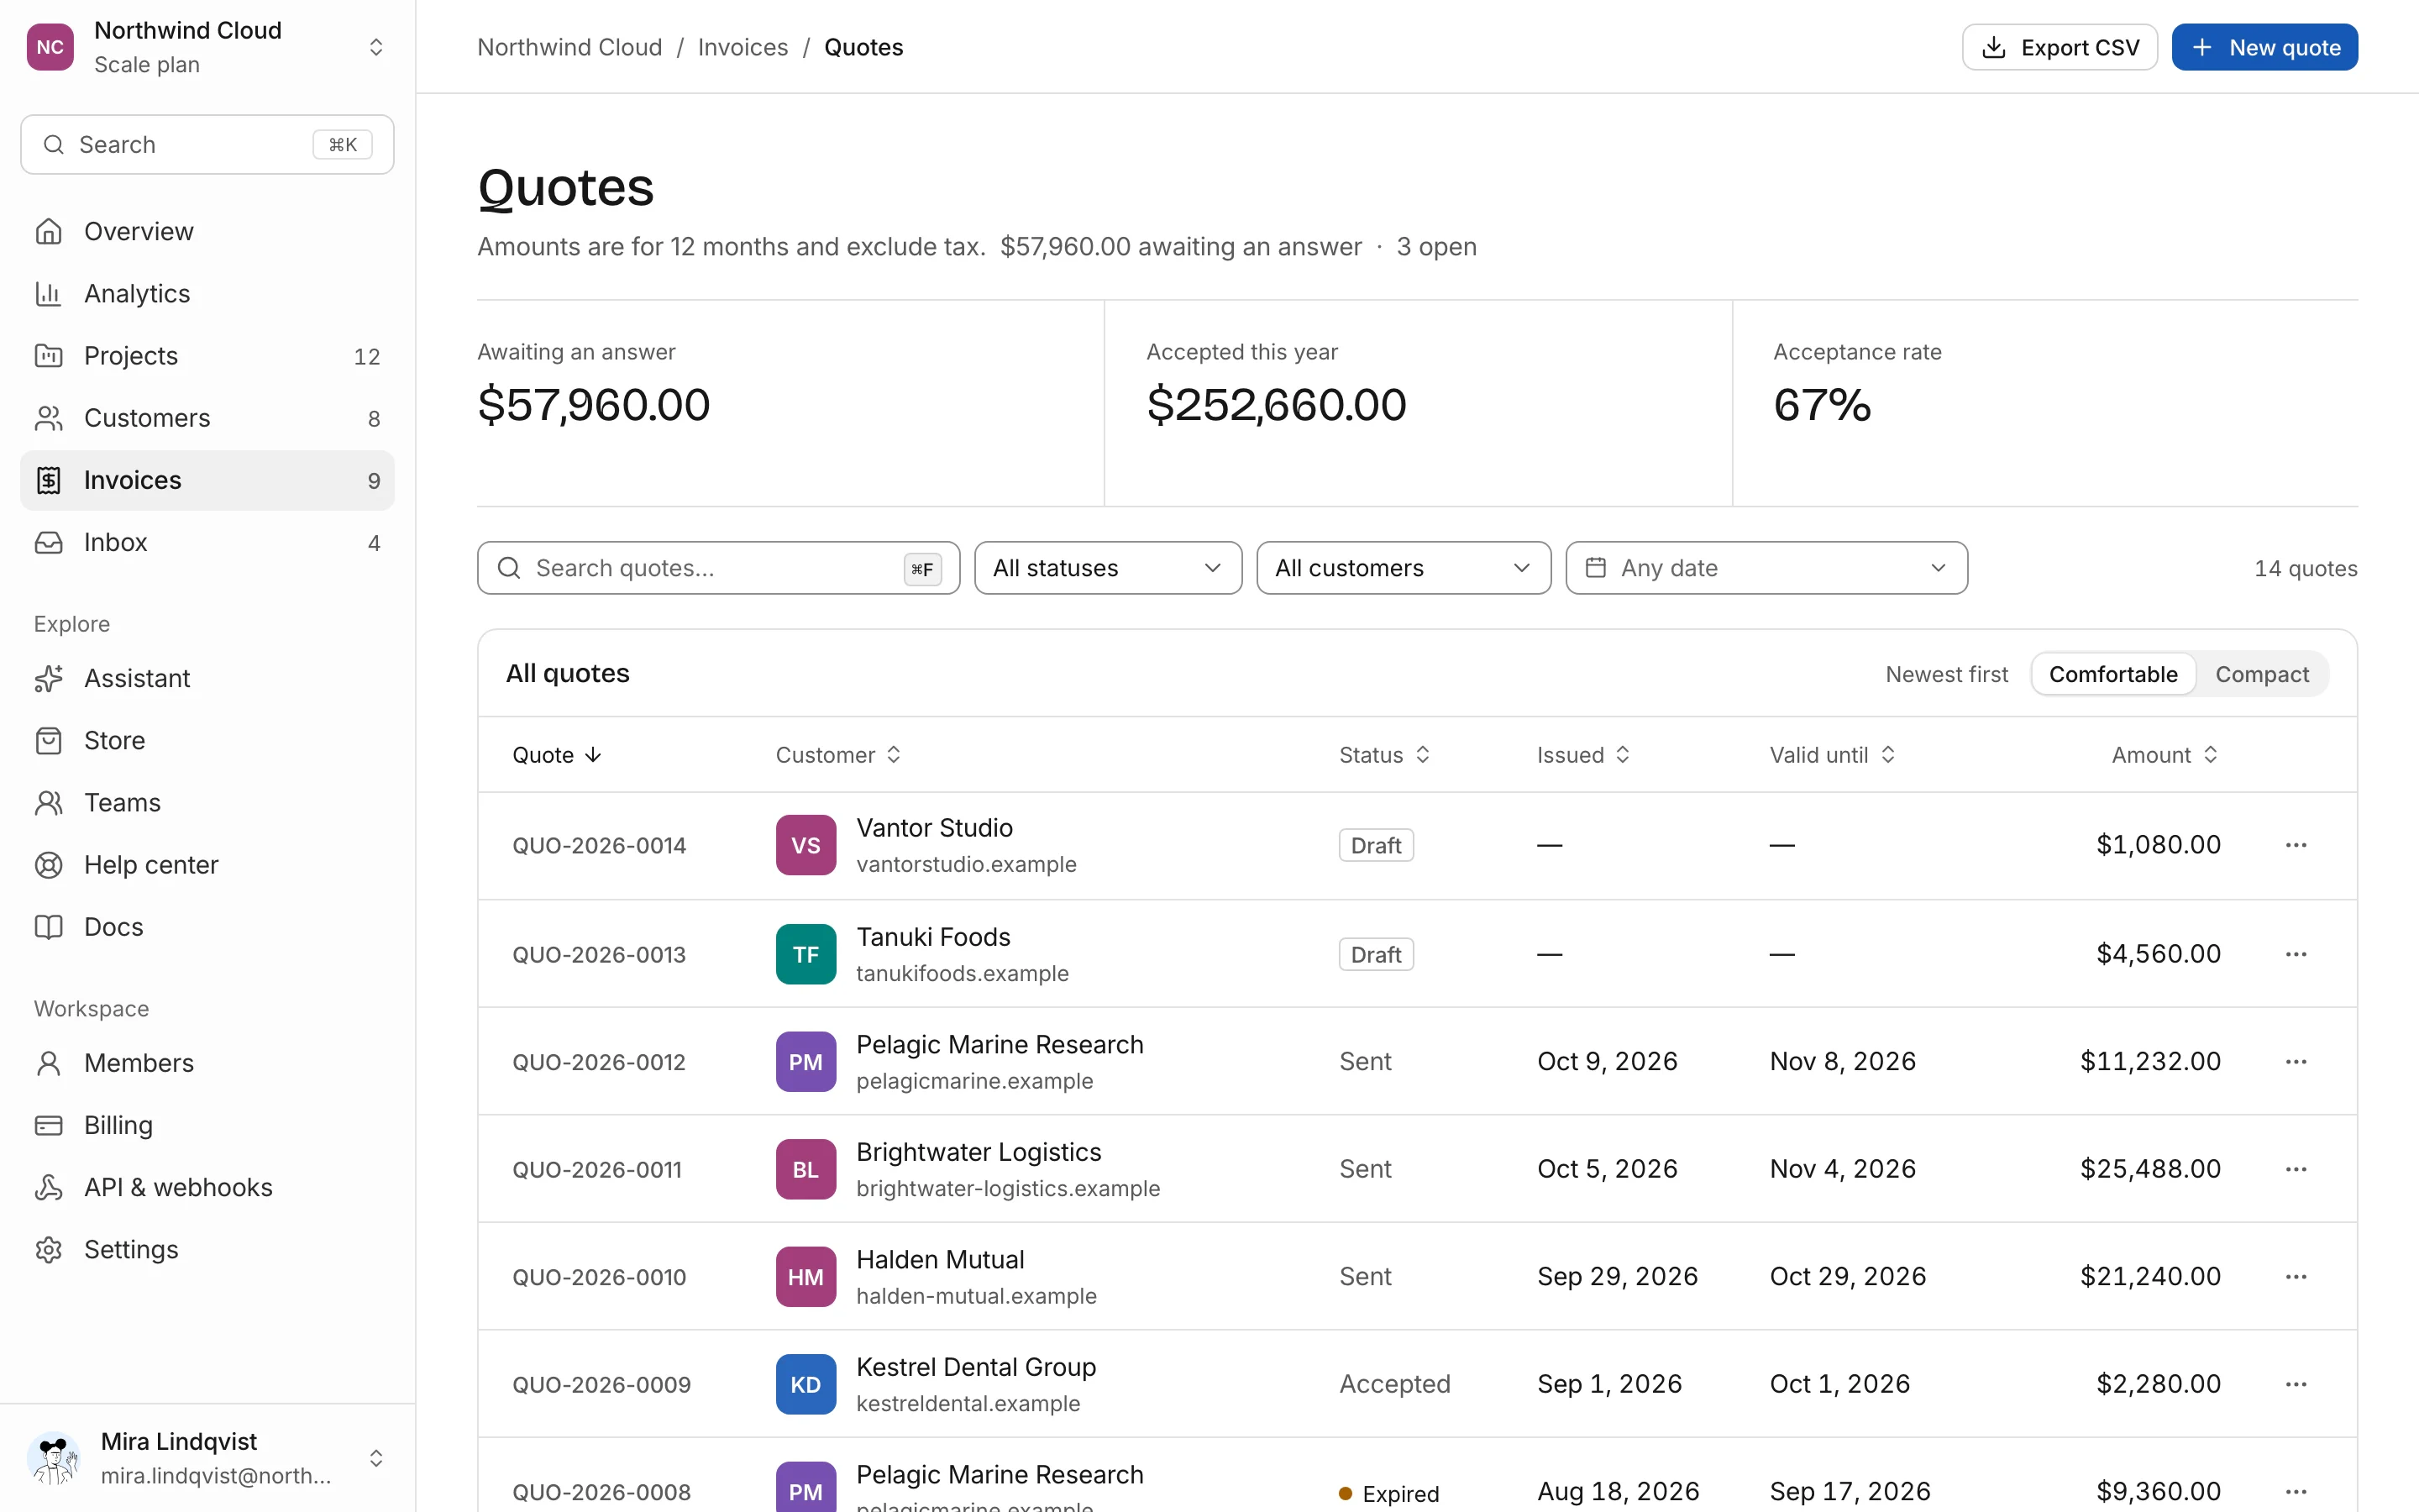Open Docs from the sidebar

pyautogui.click(x=207, y=926)
